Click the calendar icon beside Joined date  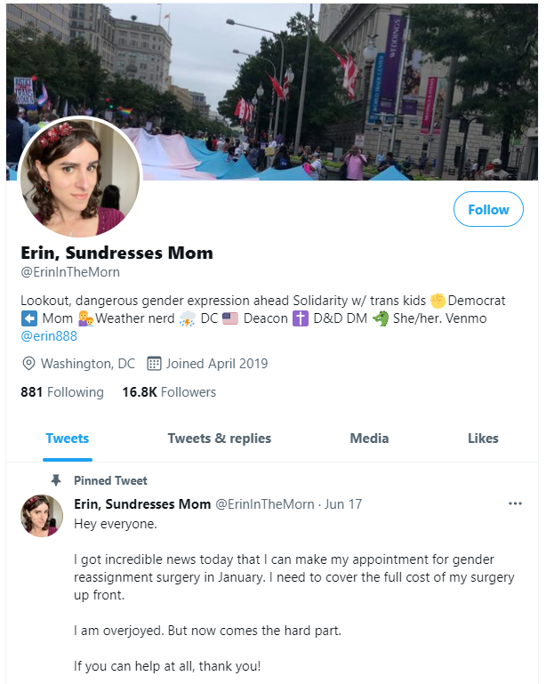(x=153, y=364)
